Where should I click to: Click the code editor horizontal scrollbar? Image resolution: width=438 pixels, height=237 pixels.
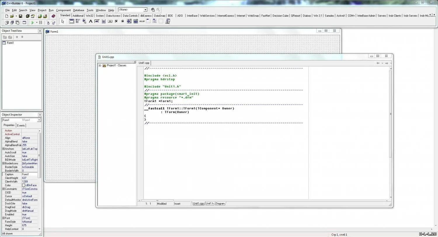point(157,201)
